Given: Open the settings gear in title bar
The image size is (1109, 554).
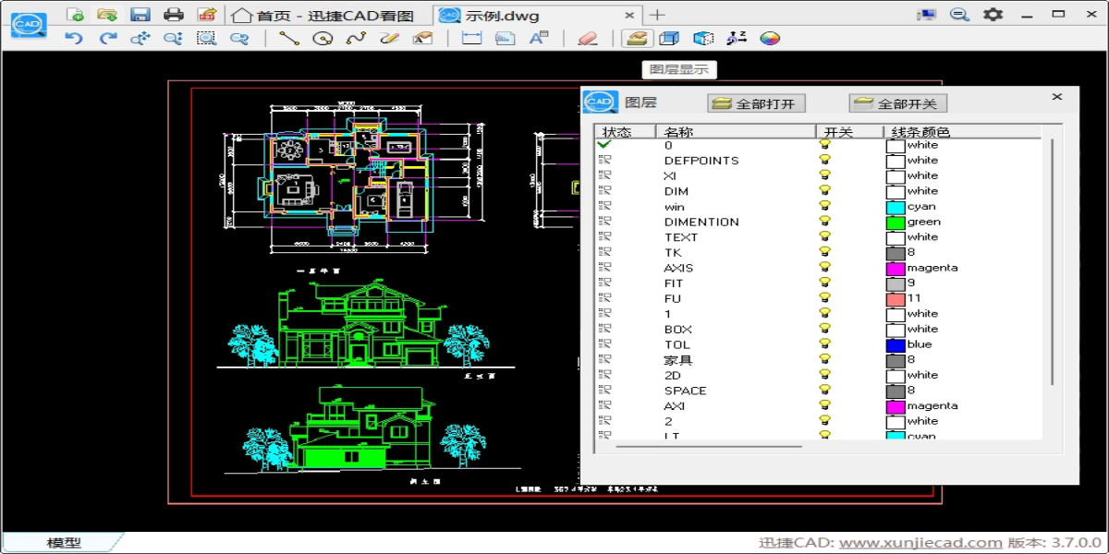Looking at the screenshot, I should pos(993,14).
